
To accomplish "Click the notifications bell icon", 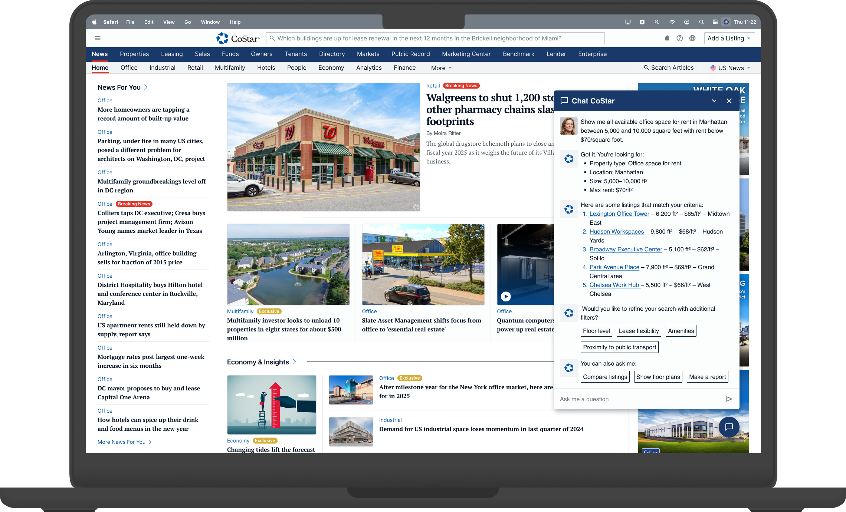I will coord(667,38).
